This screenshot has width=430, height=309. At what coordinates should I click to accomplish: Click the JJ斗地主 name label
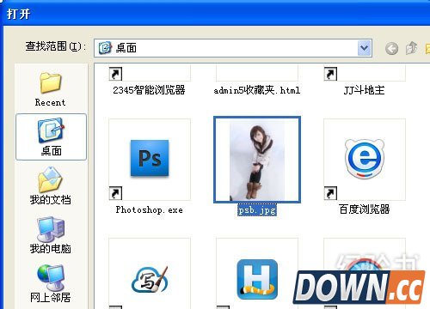[364, 90]
